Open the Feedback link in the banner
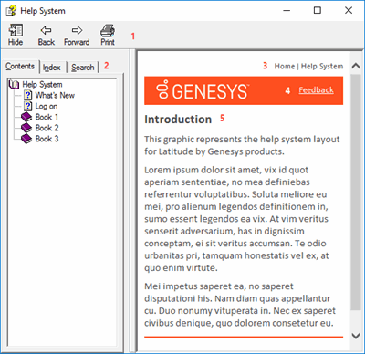 coord(316,90)
